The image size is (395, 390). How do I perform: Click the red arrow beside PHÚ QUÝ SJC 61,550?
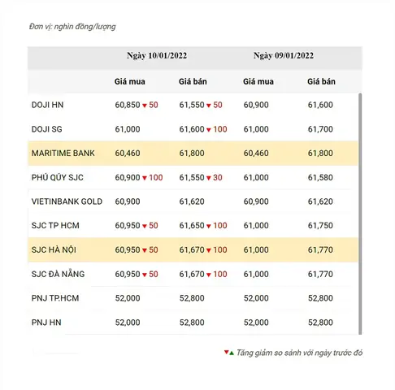pyautogui.click(x=209, y=178)
